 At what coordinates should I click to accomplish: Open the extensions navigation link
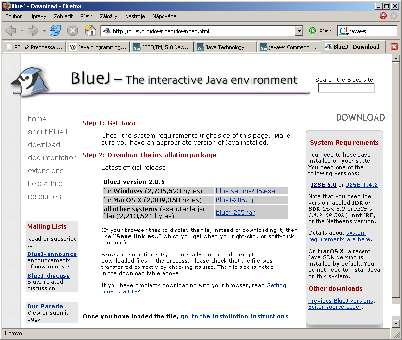coord(46,170)
